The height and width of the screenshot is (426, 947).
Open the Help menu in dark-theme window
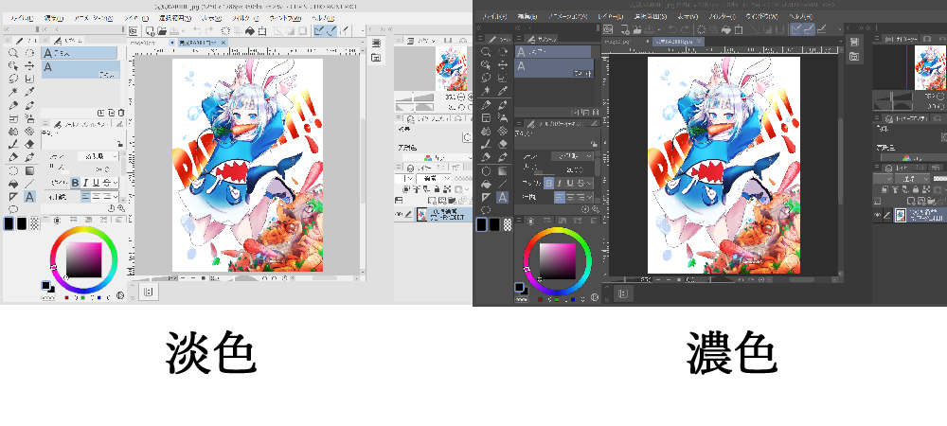tap(801, 16)
